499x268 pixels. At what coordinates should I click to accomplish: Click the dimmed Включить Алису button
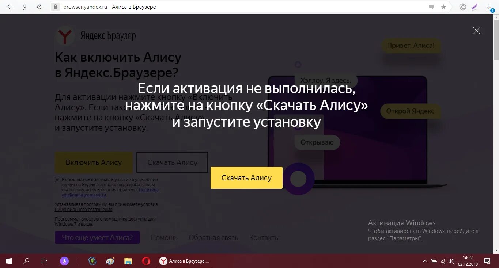[94, 162]
